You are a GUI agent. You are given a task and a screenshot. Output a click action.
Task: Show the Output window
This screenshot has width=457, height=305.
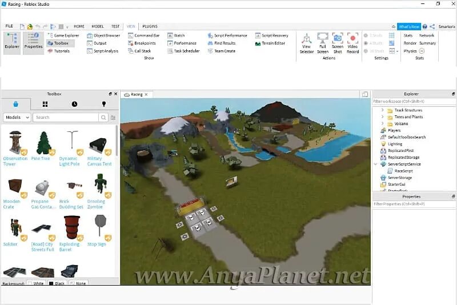[97, 43]
